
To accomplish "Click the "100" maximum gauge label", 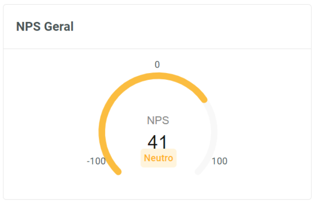I will [x=219, y=161].
